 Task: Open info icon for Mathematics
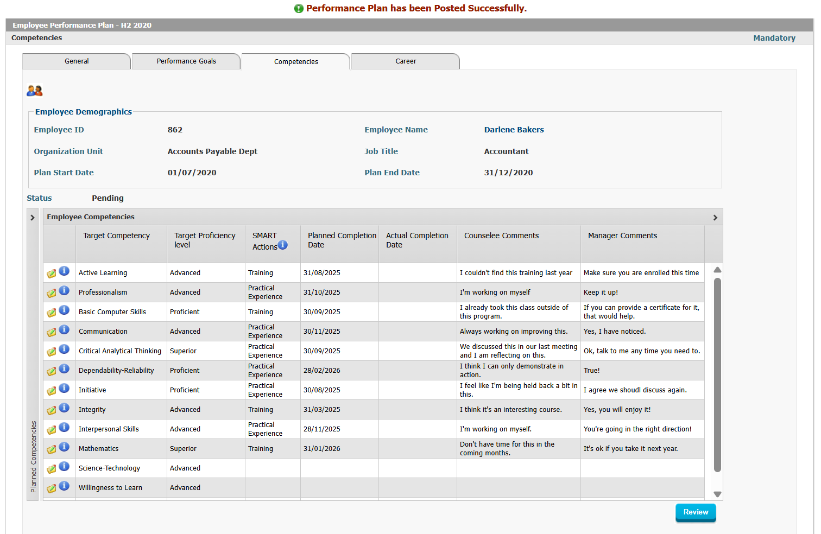[64, 447]
